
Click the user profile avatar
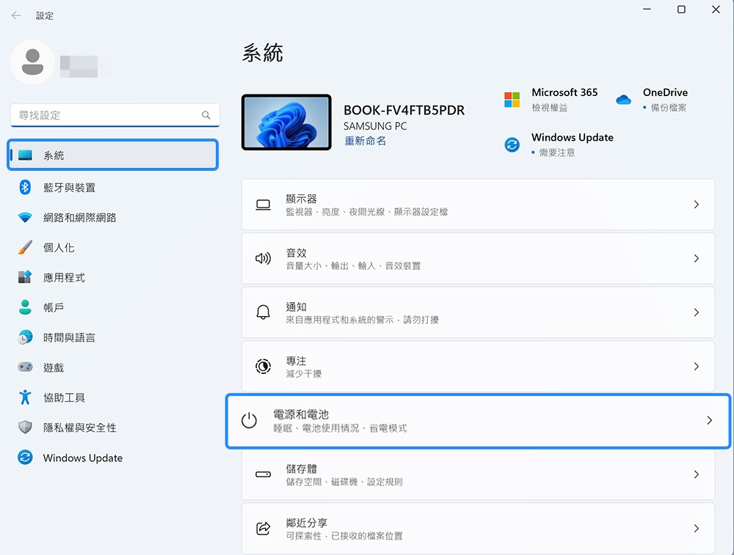coord(32,62)
